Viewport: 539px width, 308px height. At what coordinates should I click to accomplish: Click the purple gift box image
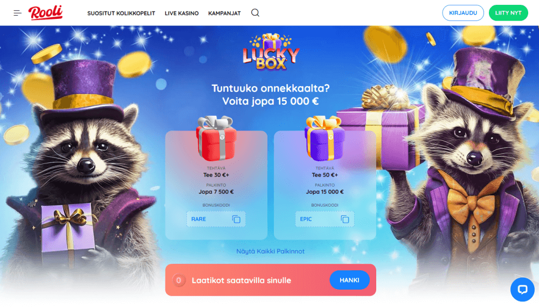click(324, 138)
